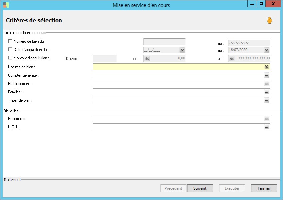The image size is (283, 200).
Task: Click the application icon in the title bar
Action: (6, 5)
